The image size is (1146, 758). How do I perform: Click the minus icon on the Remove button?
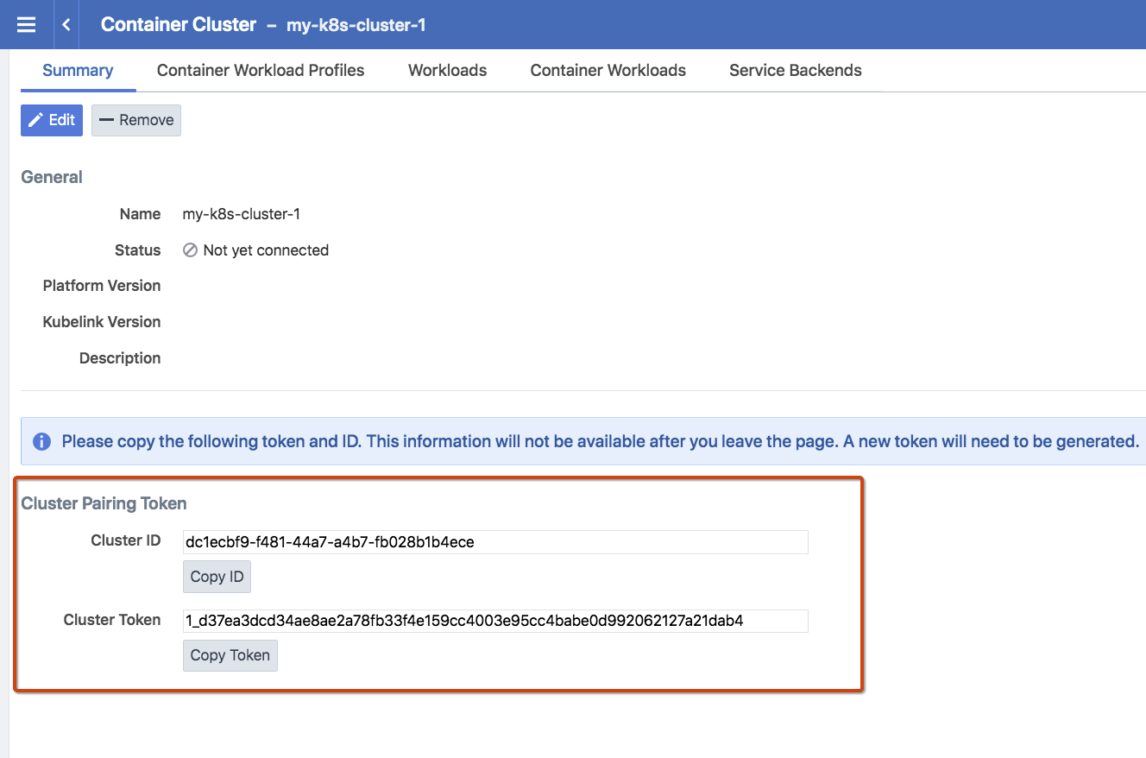pos(109,120)
